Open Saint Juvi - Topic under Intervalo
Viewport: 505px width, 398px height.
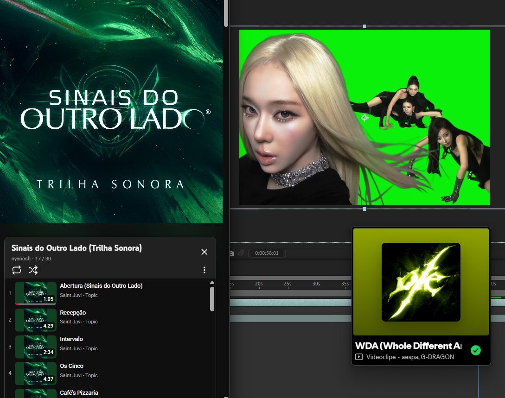78,348
